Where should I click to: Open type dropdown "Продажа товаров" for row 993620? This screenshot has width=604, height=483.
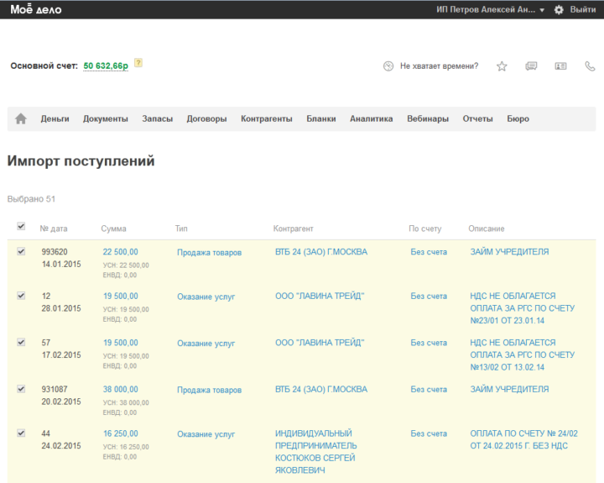point(209,252)
